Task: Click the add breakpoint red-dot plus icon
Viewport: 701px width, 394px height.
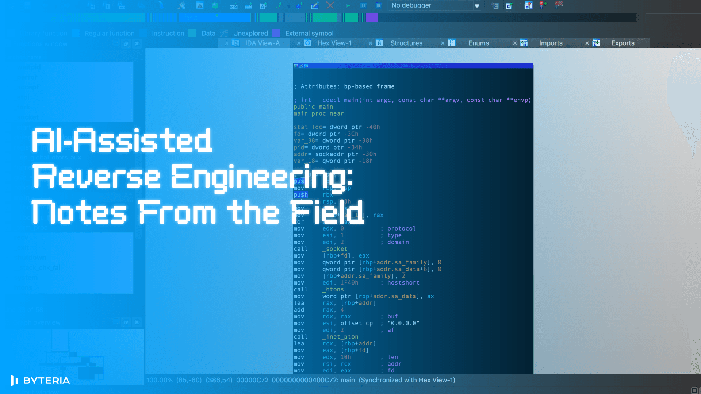Action: [x=543, y=5]
